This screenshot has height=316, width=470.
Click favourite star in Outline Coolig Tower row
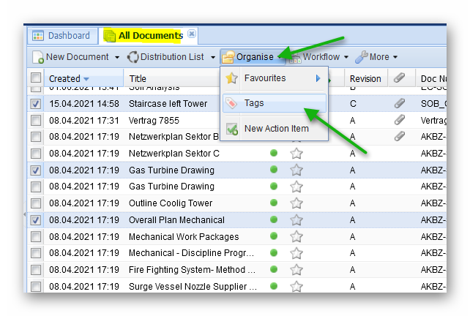(296, 203)
